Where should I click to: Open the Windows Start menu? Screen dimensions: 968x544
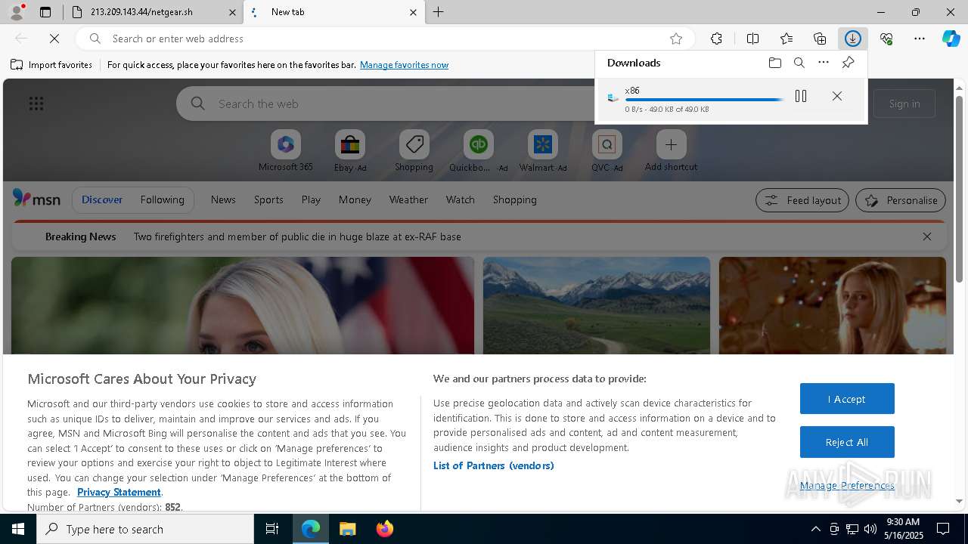[x=18, y=529]
